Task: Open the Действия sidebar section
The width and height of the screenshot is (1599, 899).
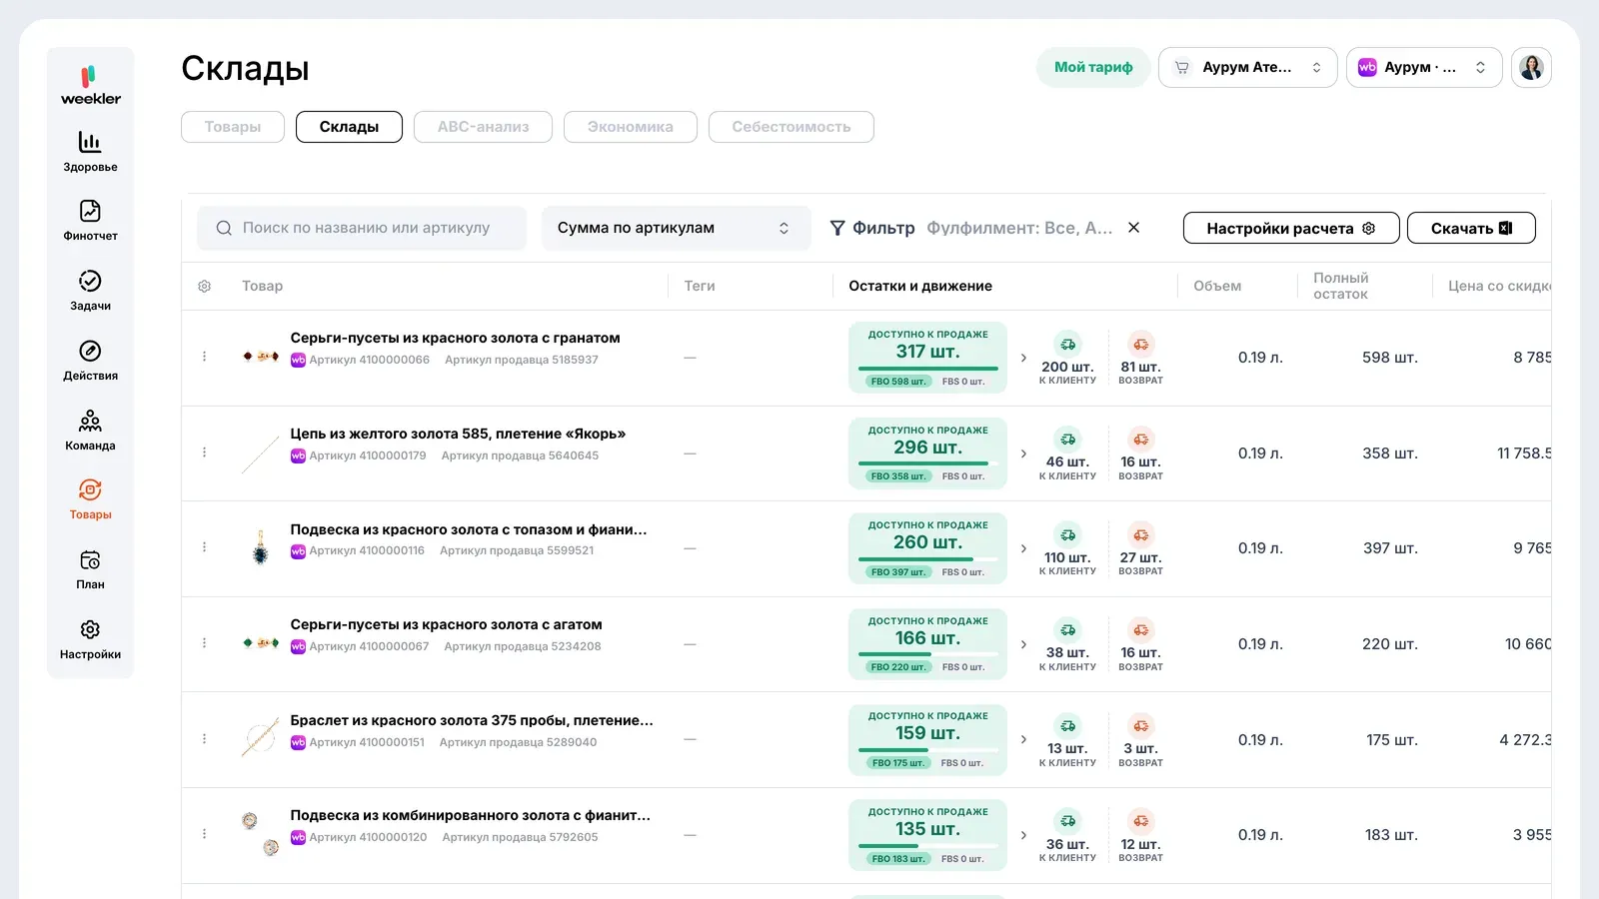Action: pyautogui.click(x=90, y=361)
